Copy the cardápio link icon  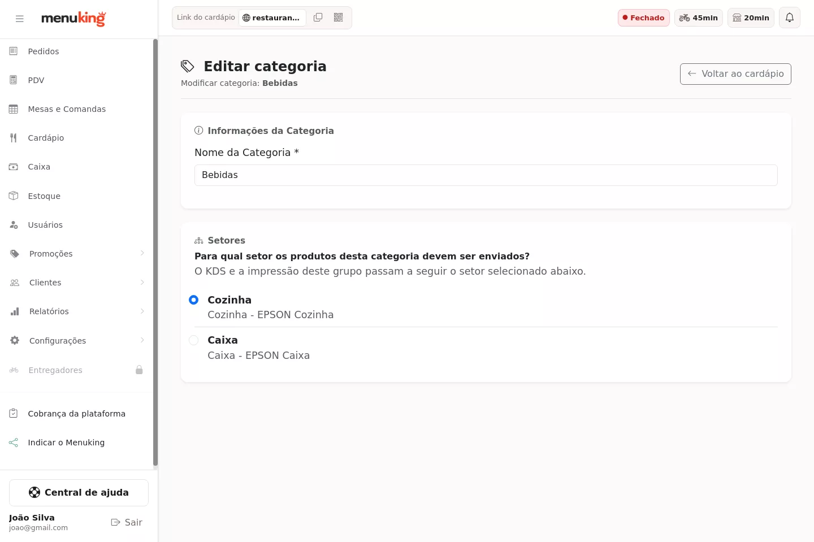tap(318, 18)
